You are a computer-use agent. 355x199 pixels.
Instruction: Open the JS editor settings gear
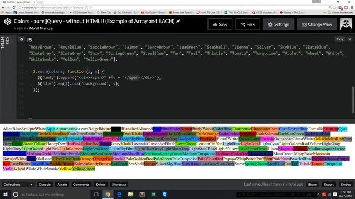click(x=21, y=39)
